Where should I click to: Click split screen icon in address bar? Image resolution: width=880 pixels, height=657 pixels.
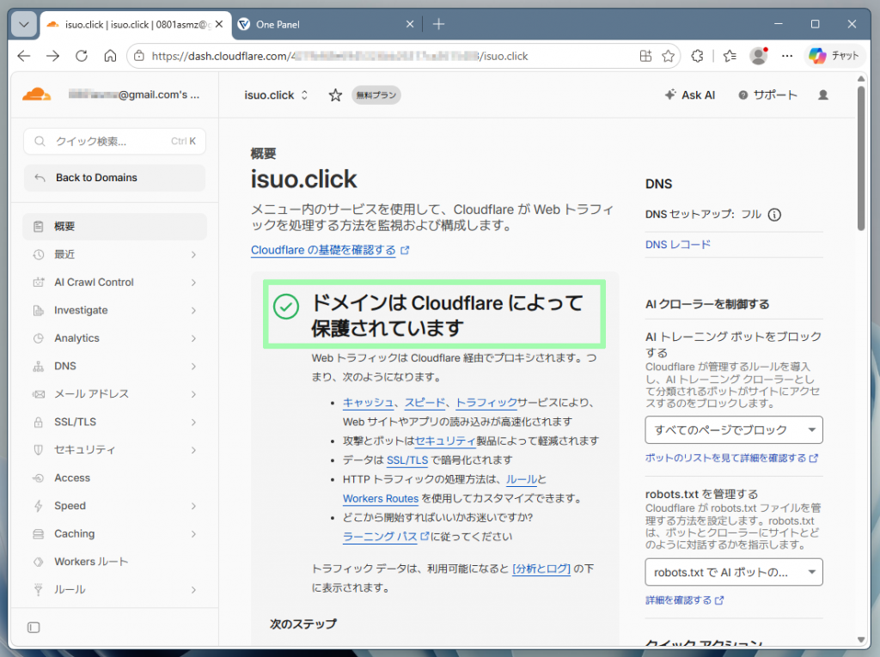coord(645,56)
